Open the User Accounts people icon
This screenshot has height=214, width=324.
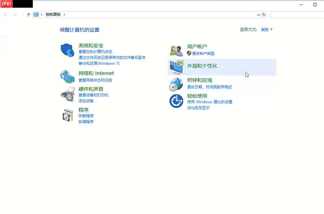click(x=176, y=51)
